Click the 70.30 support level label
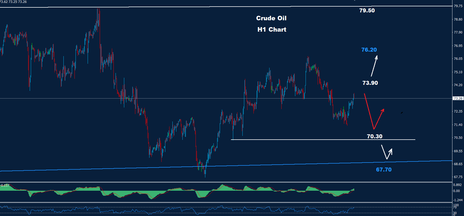Viewport: 464px width, 216px height. pos(374,136)
